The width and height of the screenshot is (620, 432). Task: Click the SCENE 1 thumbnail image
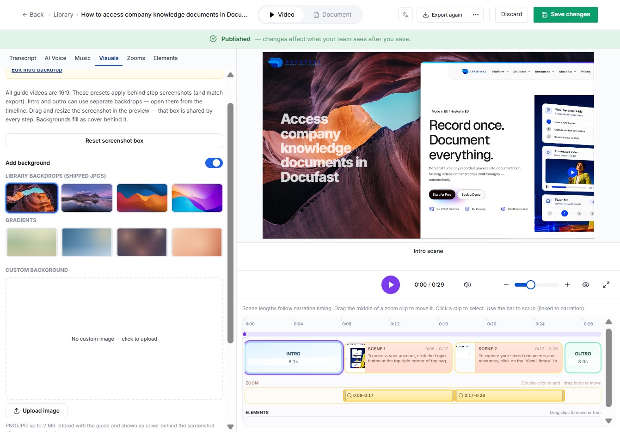pyautogui.click(x=356, y=358)
